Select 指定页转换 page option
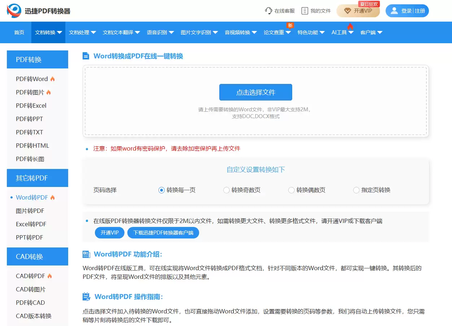The height and width of the screenshot is (326, 452). [x=356, y=190]
